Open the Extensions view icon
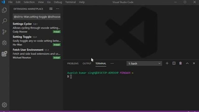Image resolution: width=199 pixels, height=112 pixels. click(4, 54)
